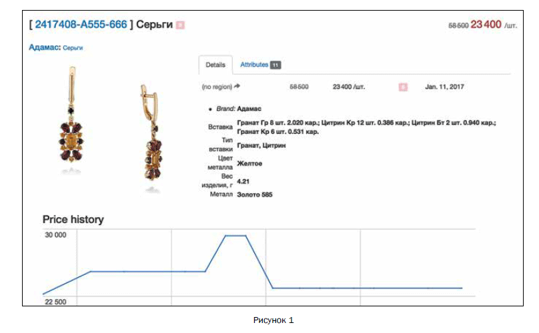The height and width of the screenshot is (333, 539).
Task: Click the (no region) label
Action: 216,87
